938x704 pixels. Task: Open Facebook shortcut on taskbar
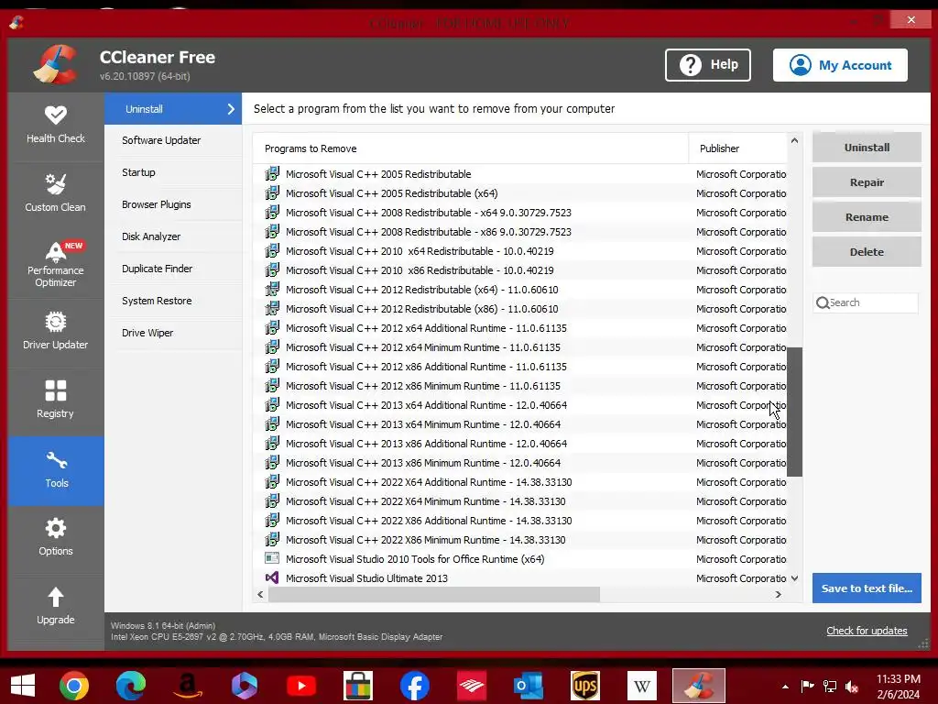click(415, 686)
